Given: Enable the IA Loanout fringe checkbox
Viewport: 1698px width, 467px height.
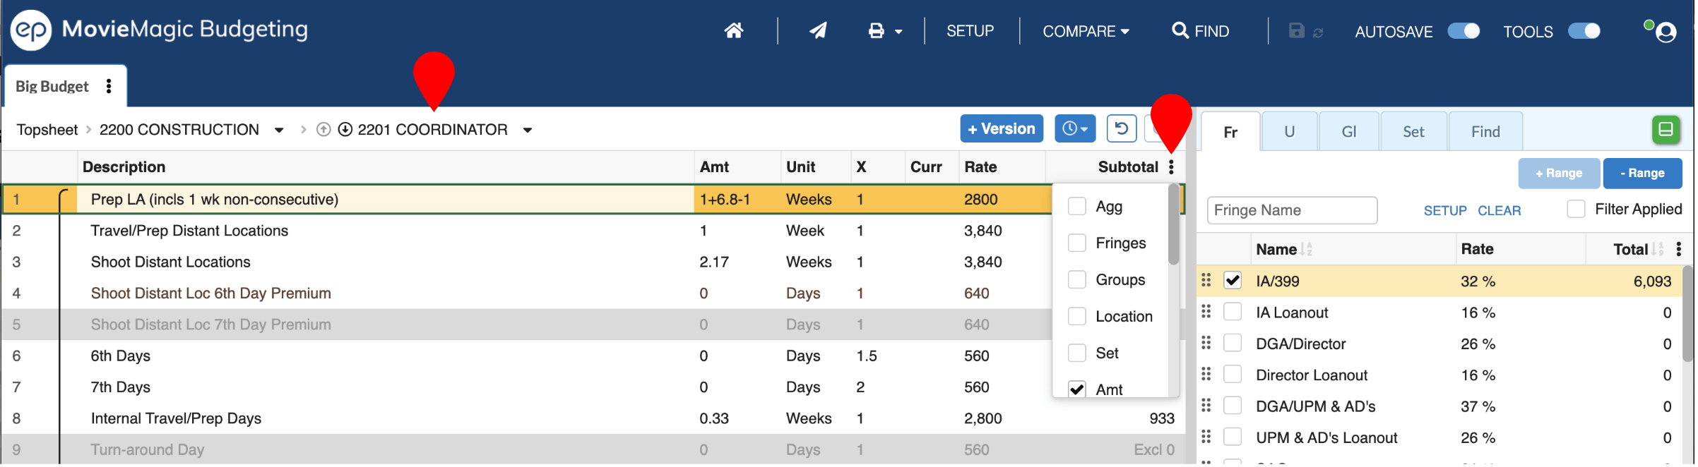Looking at the screenshot, I should [1233, 313].
